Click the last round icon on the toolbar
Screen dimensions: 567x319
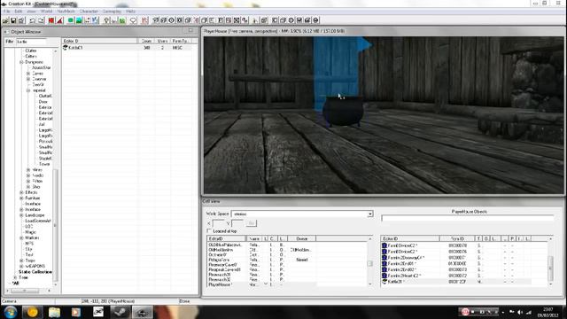tap(315, 20)
